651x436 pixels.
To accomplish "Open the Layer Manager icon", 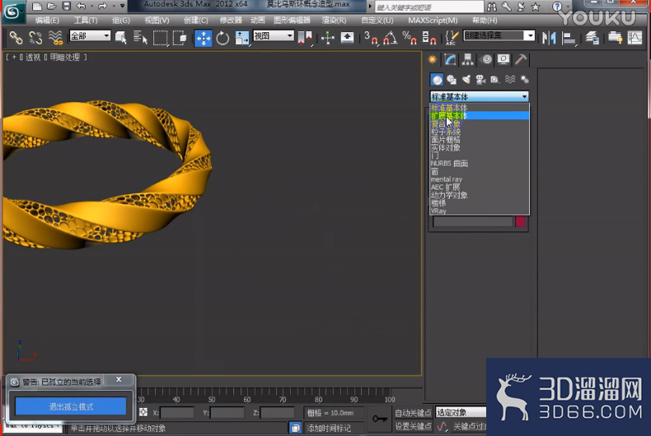I will (592, 38).
